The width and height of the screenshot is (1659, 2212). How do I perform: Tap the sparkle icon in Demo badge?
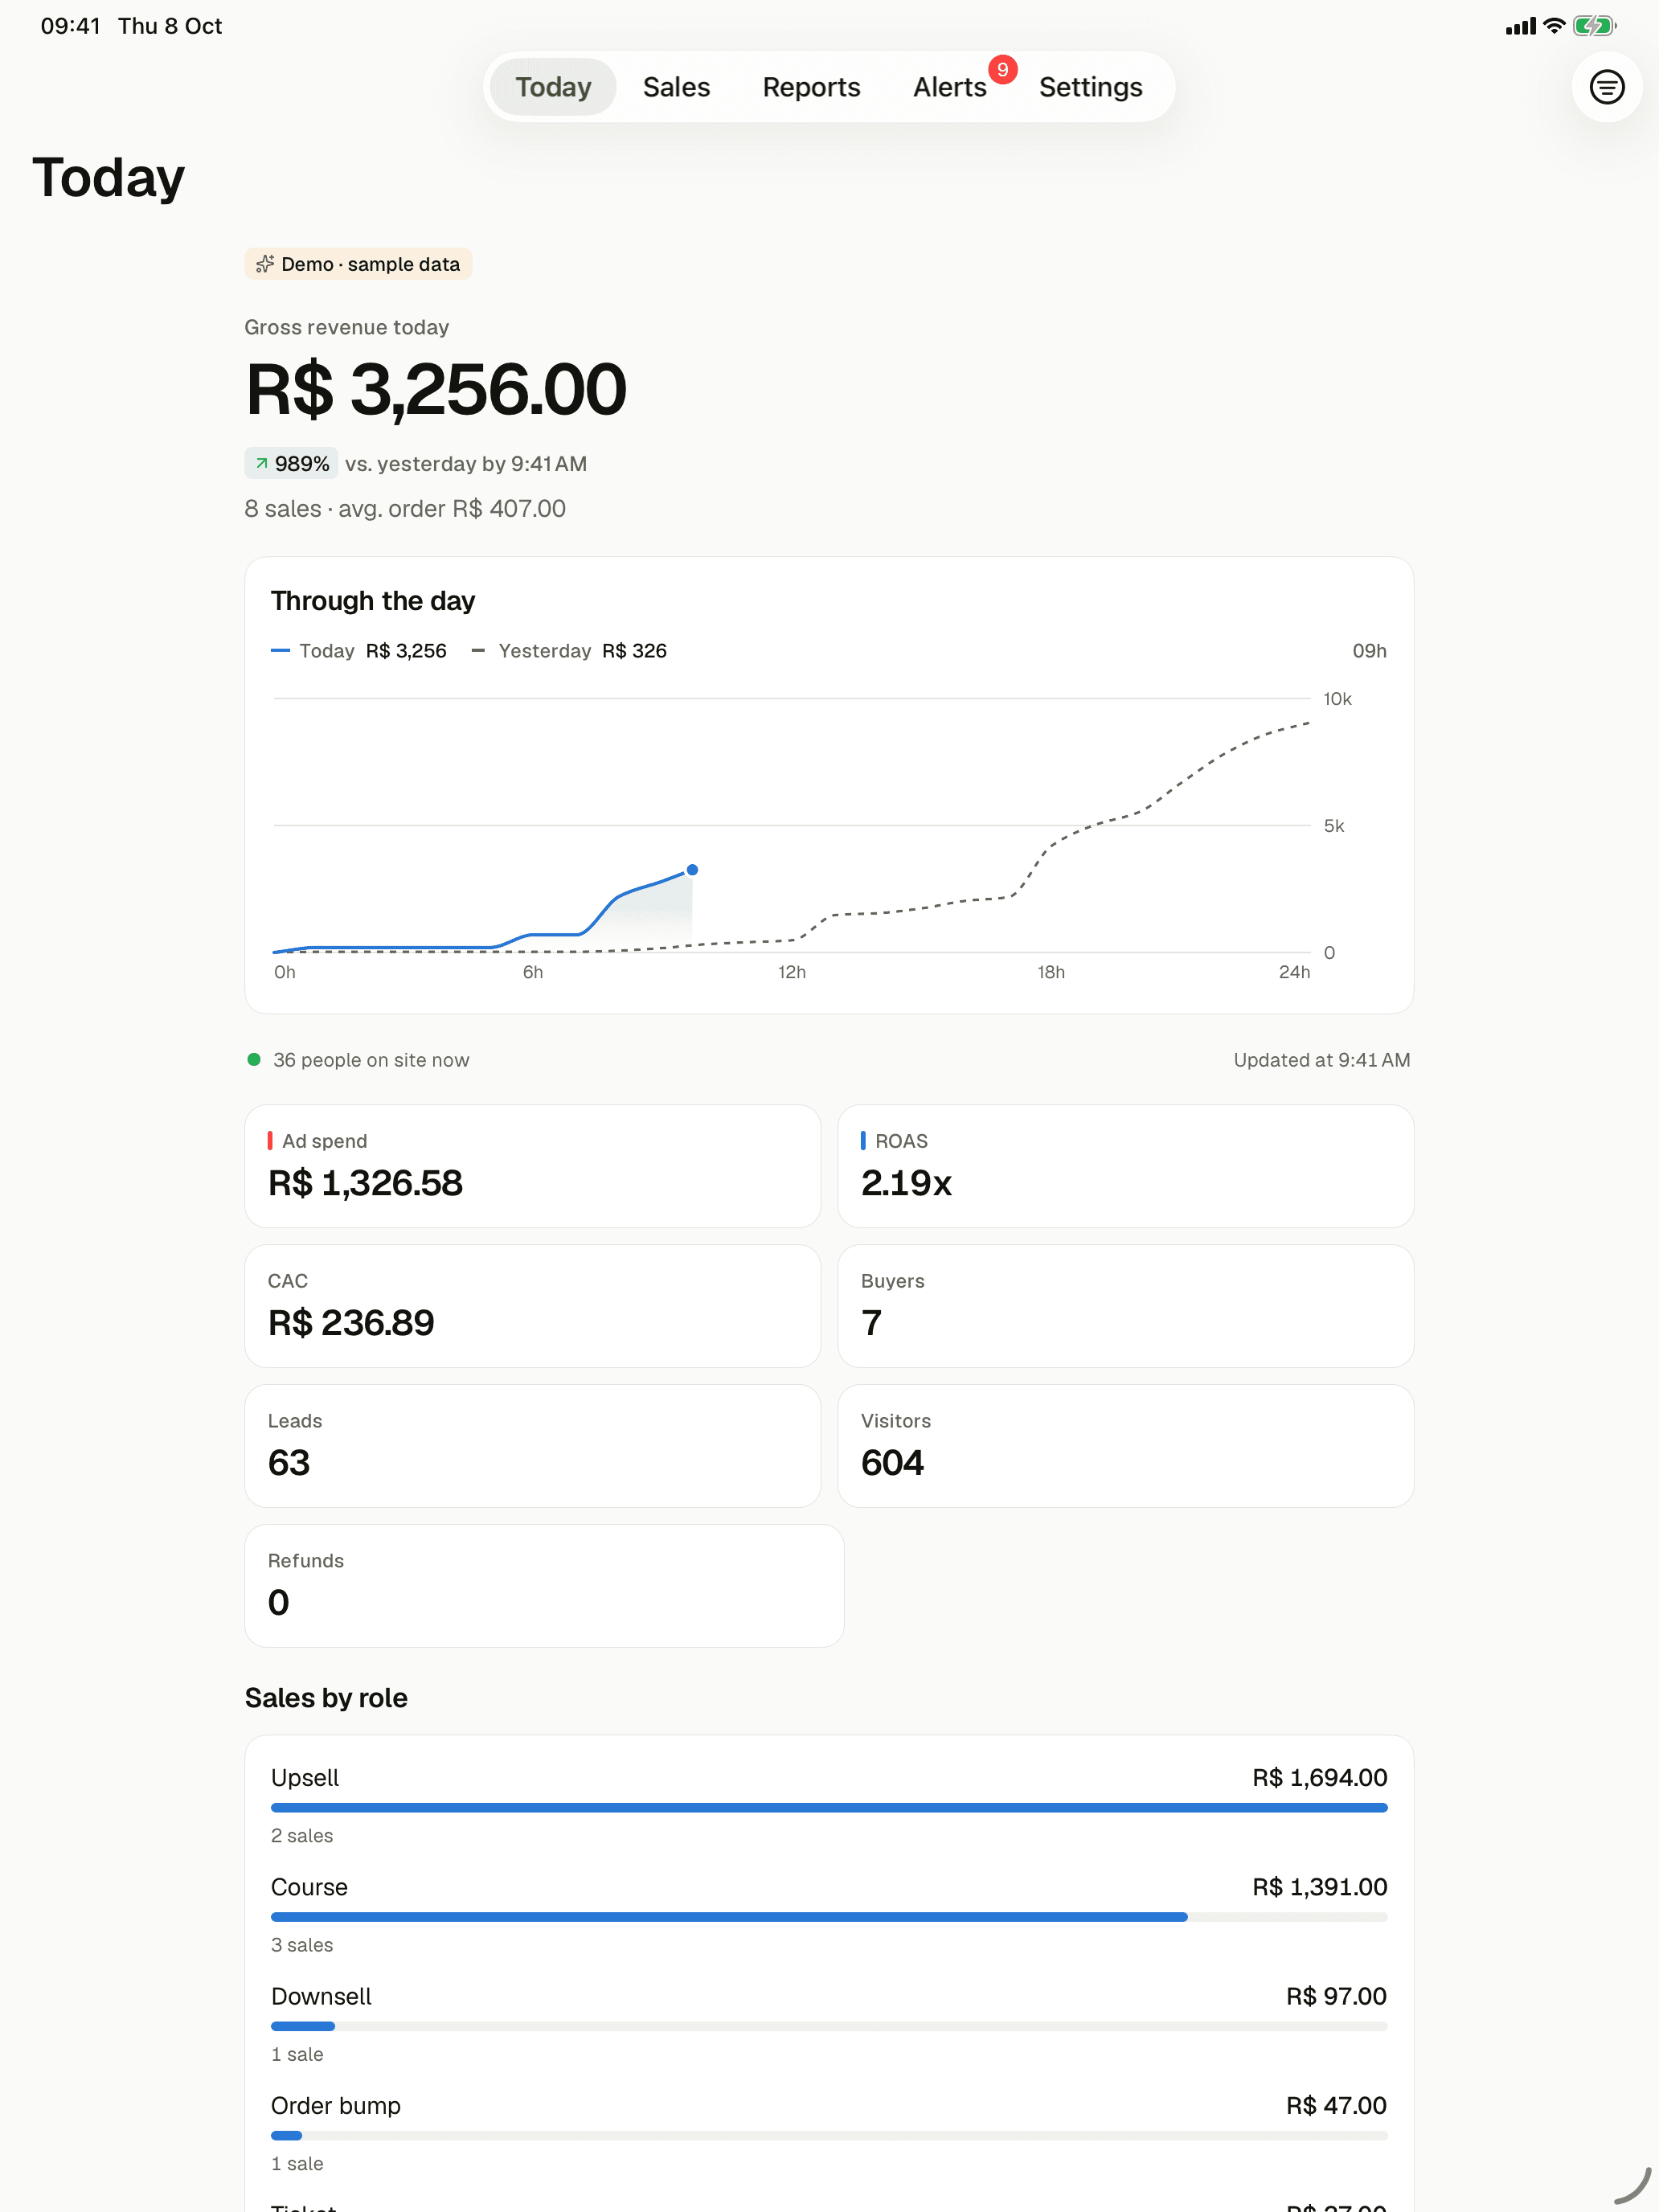265,264
